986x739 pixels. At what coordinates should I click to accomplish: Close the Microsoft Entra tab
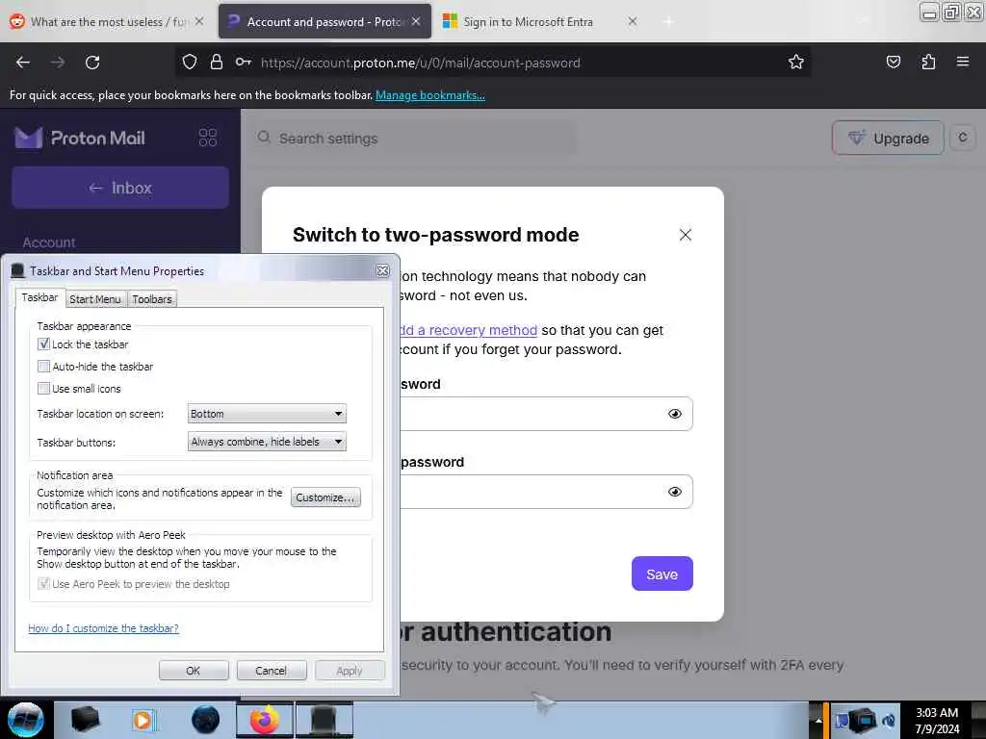click(633, 21)
